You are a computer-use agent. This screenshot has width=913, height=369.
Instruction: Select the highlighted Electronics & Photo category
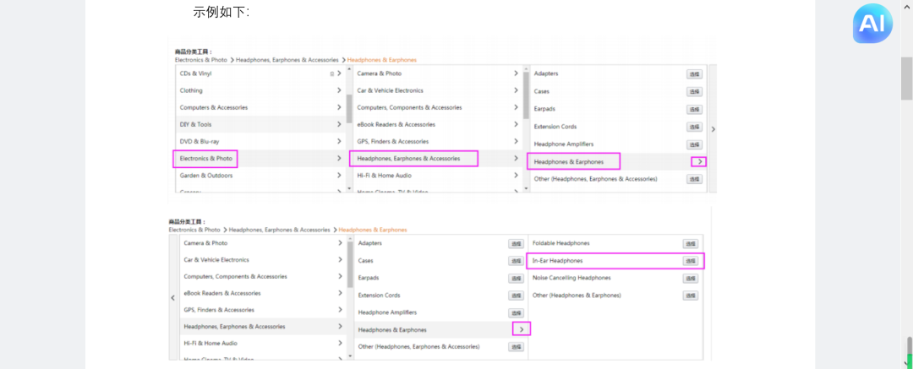tap(206, 158)
